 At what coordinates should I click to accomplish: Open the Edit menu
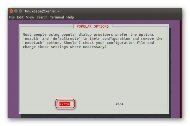(x=20, y=17)
